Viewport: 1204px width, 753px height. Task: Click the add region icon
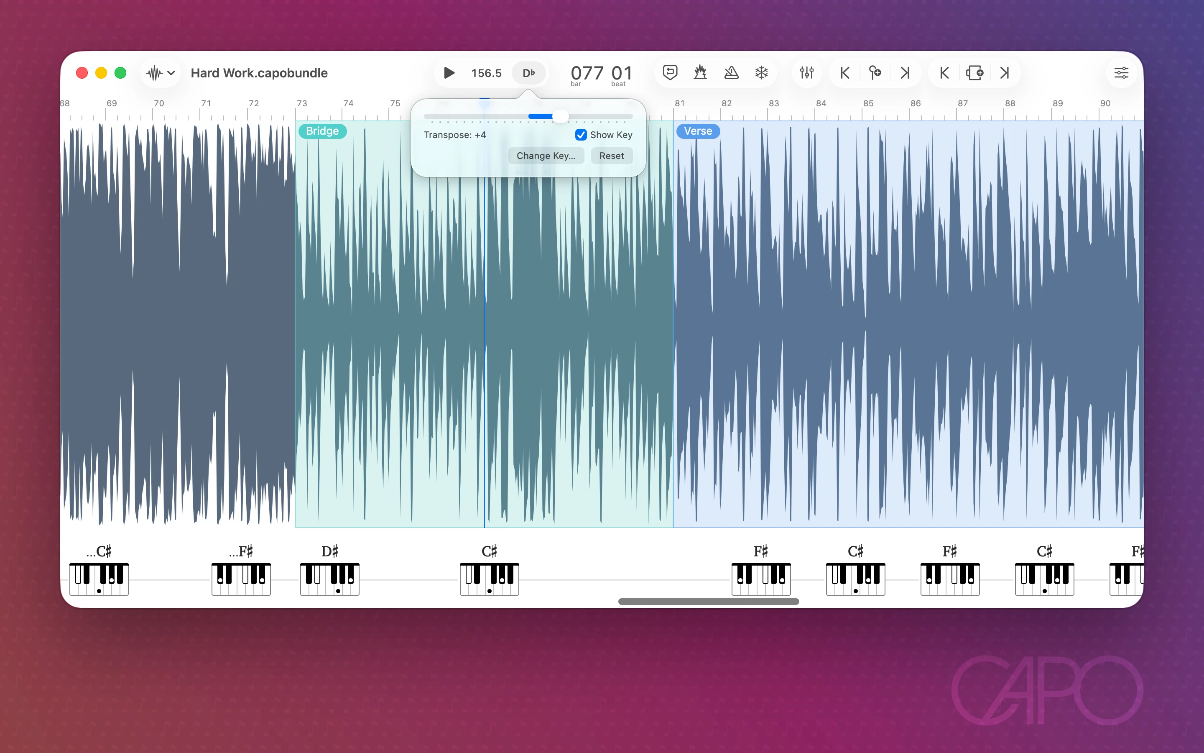pos(974,73)
